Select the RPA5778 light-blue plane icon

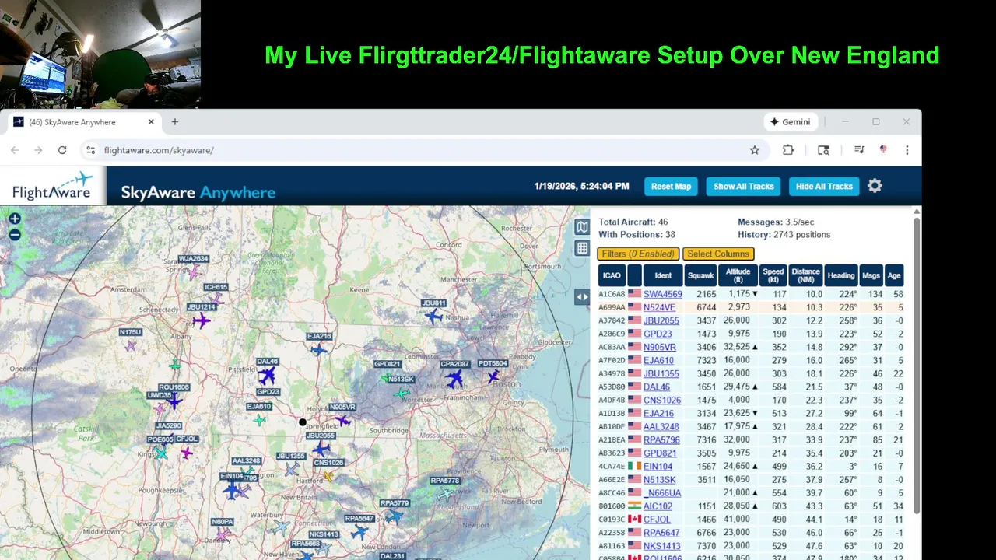446,493
